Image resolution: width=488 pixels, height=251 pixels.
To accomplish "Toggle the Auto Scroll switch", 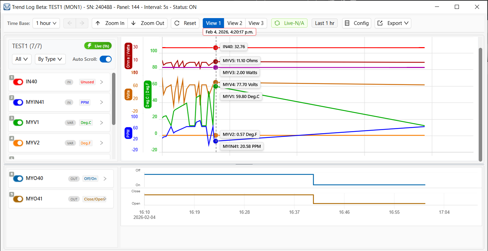I will (105, 59).
